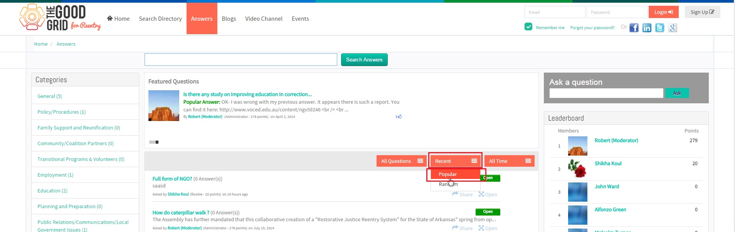Viewport: 735px width, 232px height.
Task: Open Community/Coalition Partners category
Action: click(76, 143)
